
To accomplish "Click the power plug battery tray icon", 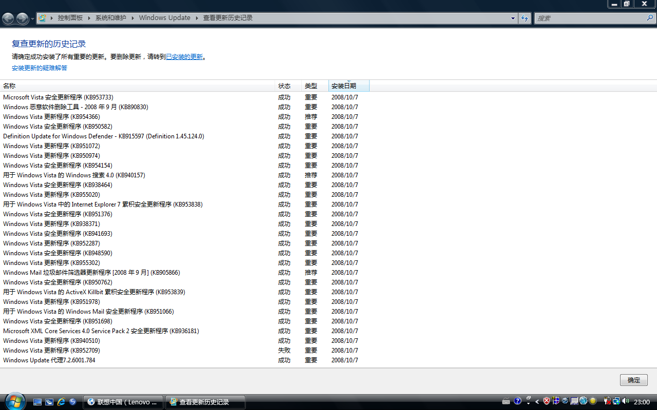I will (607, 401).
